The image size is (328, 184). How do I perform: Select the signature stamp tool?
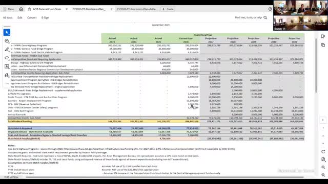7,75
